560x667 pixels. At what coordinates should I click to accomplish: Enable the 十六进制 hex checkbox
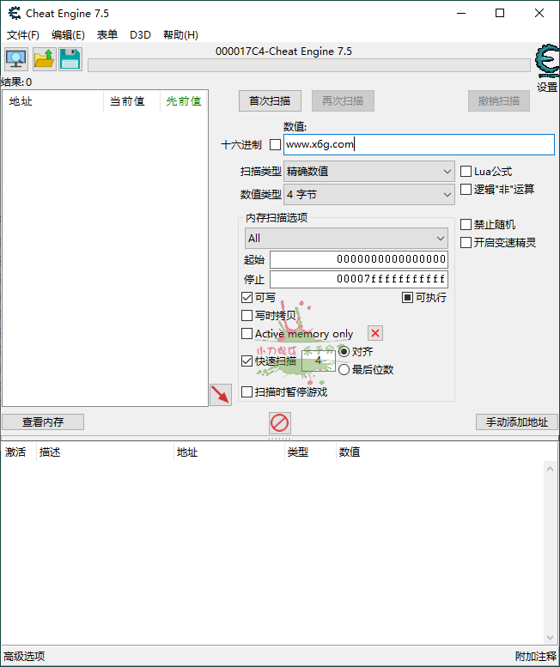tap(275, 145)
